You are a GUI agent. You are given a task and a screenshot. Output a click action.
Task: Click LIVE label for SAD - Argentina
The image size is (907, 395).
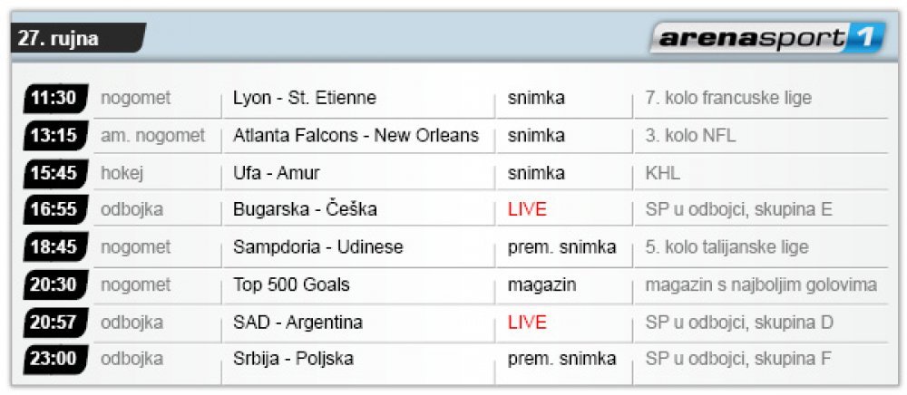pos(527,323)
